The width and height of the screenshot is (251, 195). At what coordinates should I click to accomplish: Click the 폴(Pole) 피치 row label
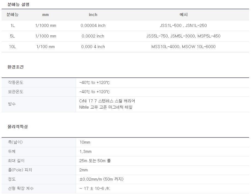(20, 170)
